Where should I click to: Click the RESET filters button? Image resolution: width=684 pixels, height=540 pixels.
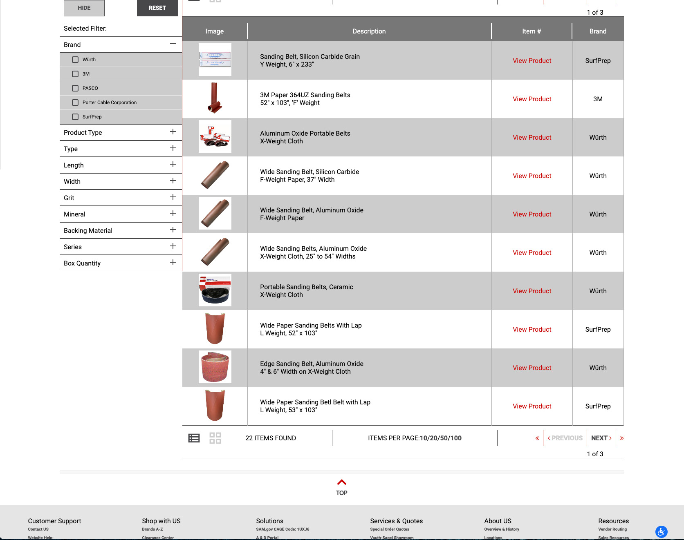coord(157,8)
